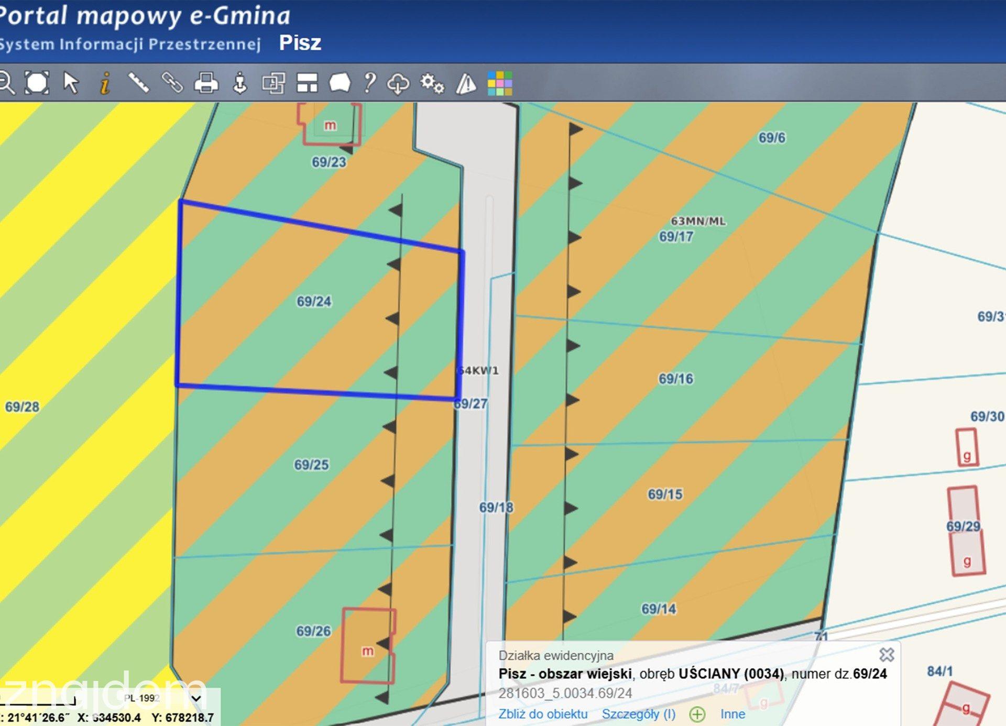Open the colorful grid palette
The image size is (1006, 726).
click(x=500, y=83)
